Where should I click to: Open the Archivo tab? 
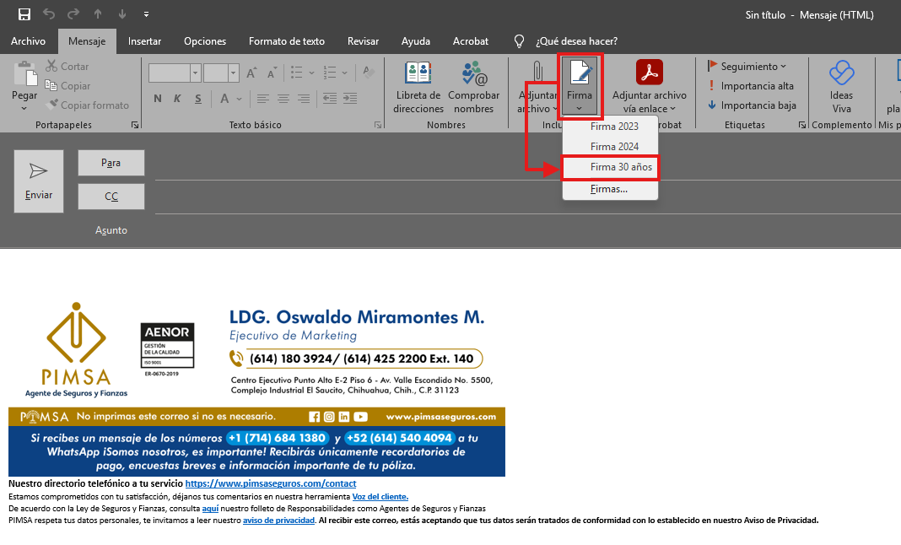coord(28,41)
